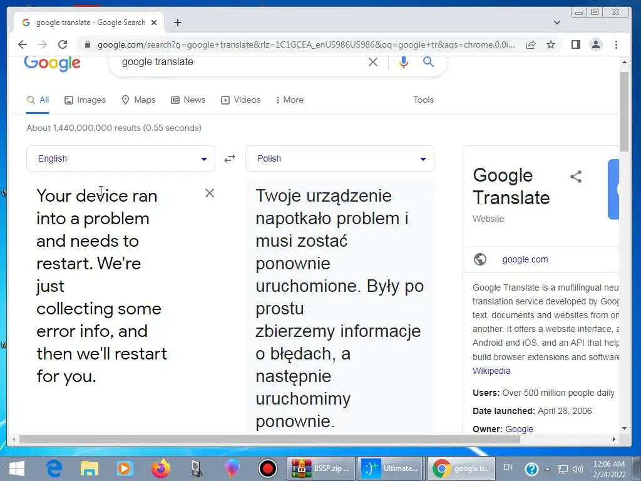This screenshot has height=481, width=641.
Task: Open the Windows Start button
Action: click(17, 468)
